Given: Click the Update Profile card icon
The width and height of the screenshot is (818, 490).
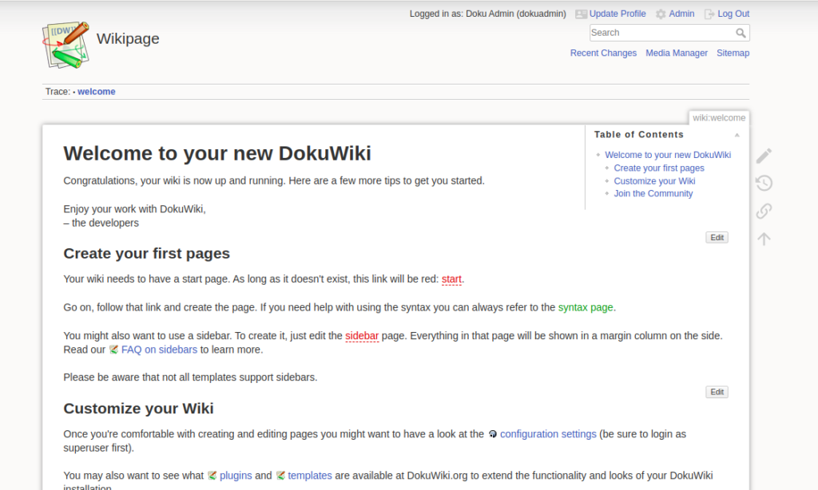Looking at the screenshot, I should click(582, 14).
